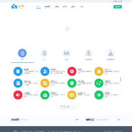132x132 pixels.
Task: Click the label under the three-person group icon
Action: pyautogui.click(x=66, y=59)
